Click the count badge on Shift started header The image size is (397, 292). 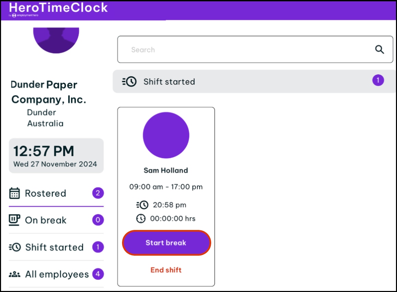tap(378, 81)
